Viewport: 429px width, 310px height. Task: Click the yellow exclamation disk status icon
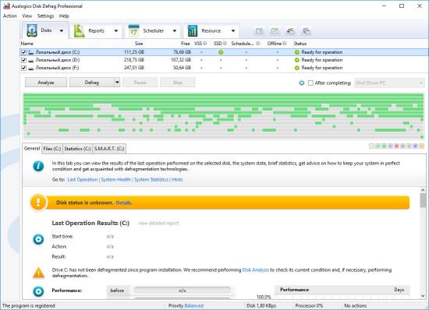tap(38, 203)
